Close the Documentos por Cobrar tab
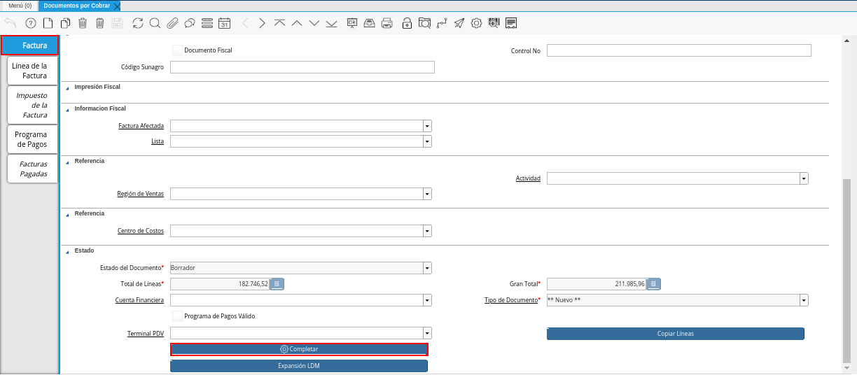 pos(117,6)
